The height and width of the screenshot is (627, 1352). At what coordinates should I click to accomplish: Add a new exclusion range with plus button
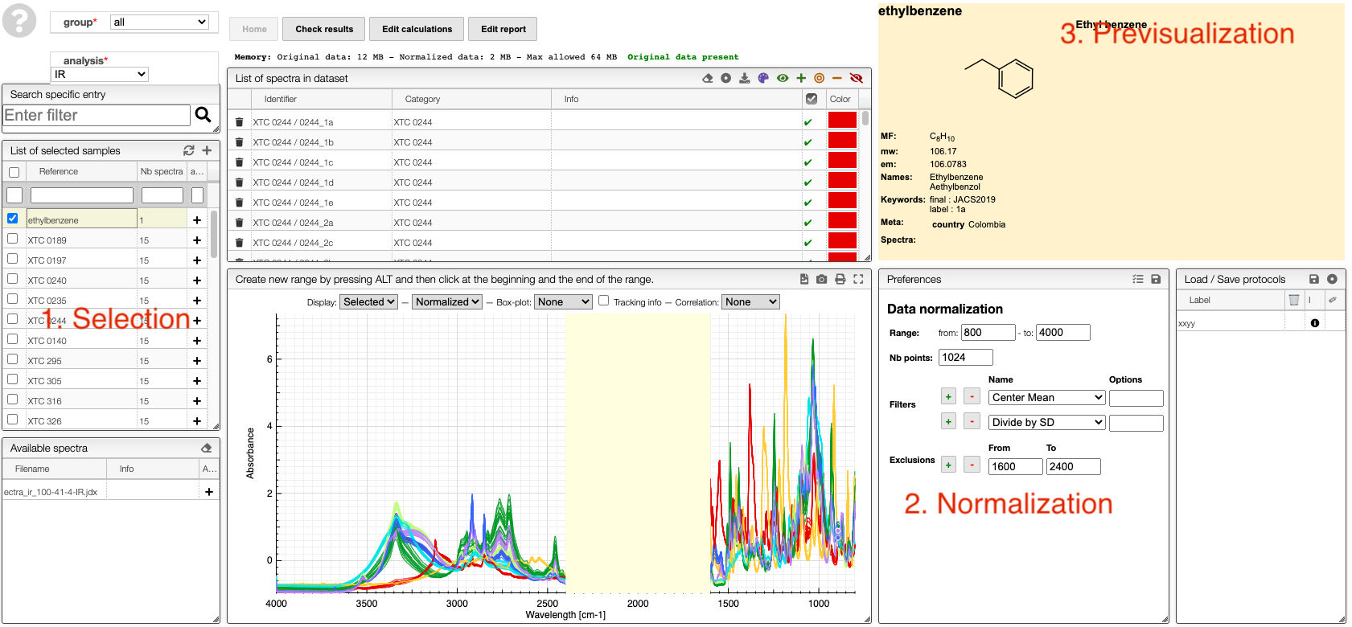click(949, 465)
